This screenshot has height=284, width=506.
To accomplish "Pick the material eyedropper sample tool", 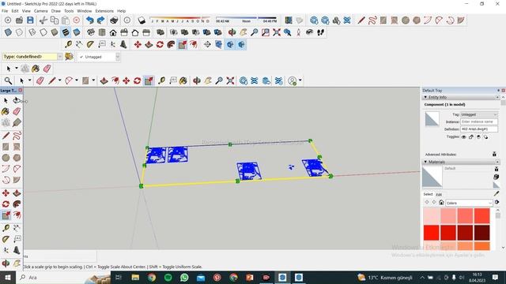I will click(x=497, y=194).
